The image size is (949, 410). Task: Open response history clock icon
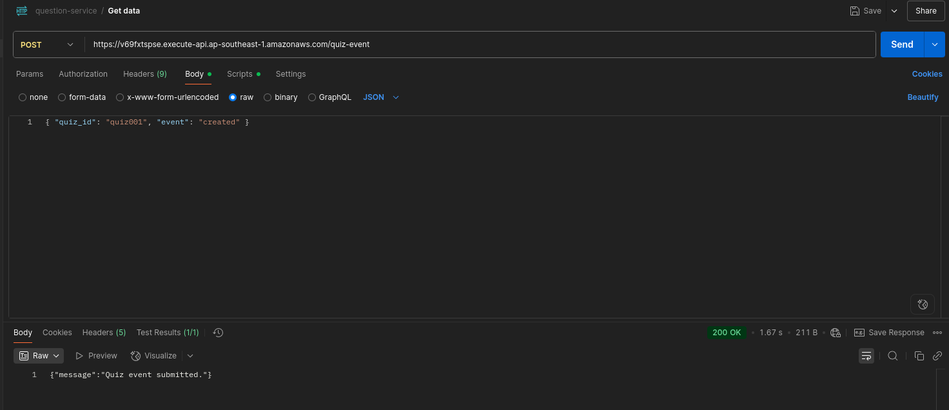tap(218, 333)
